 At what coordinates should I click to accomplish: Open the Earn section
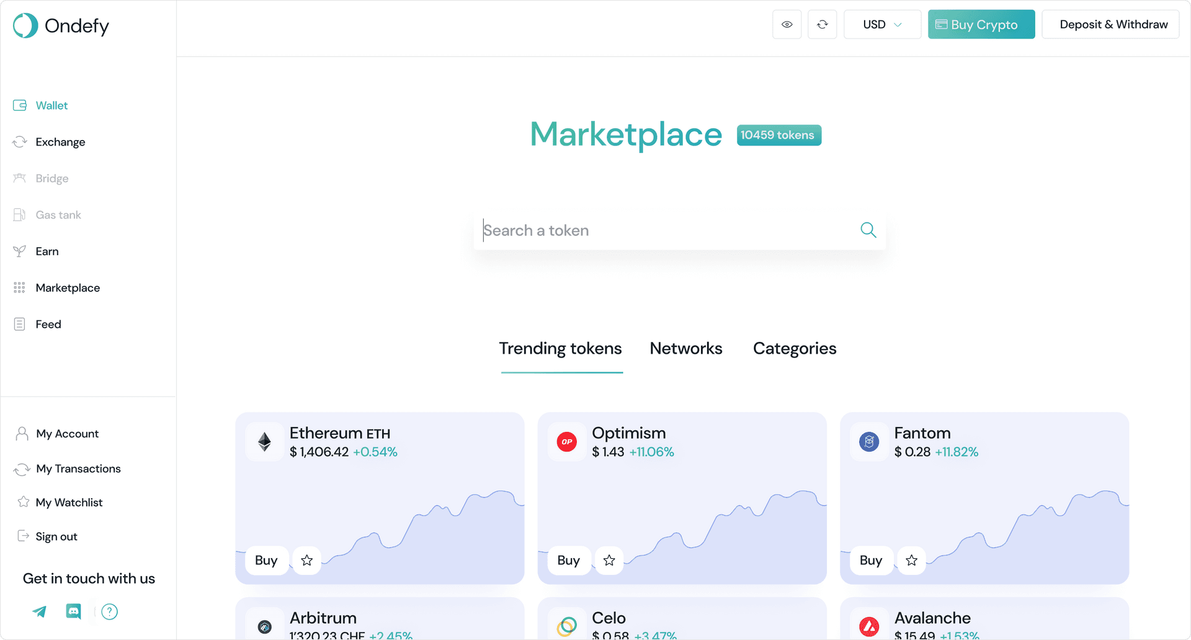pyautogui.click(x=47, y=252)
